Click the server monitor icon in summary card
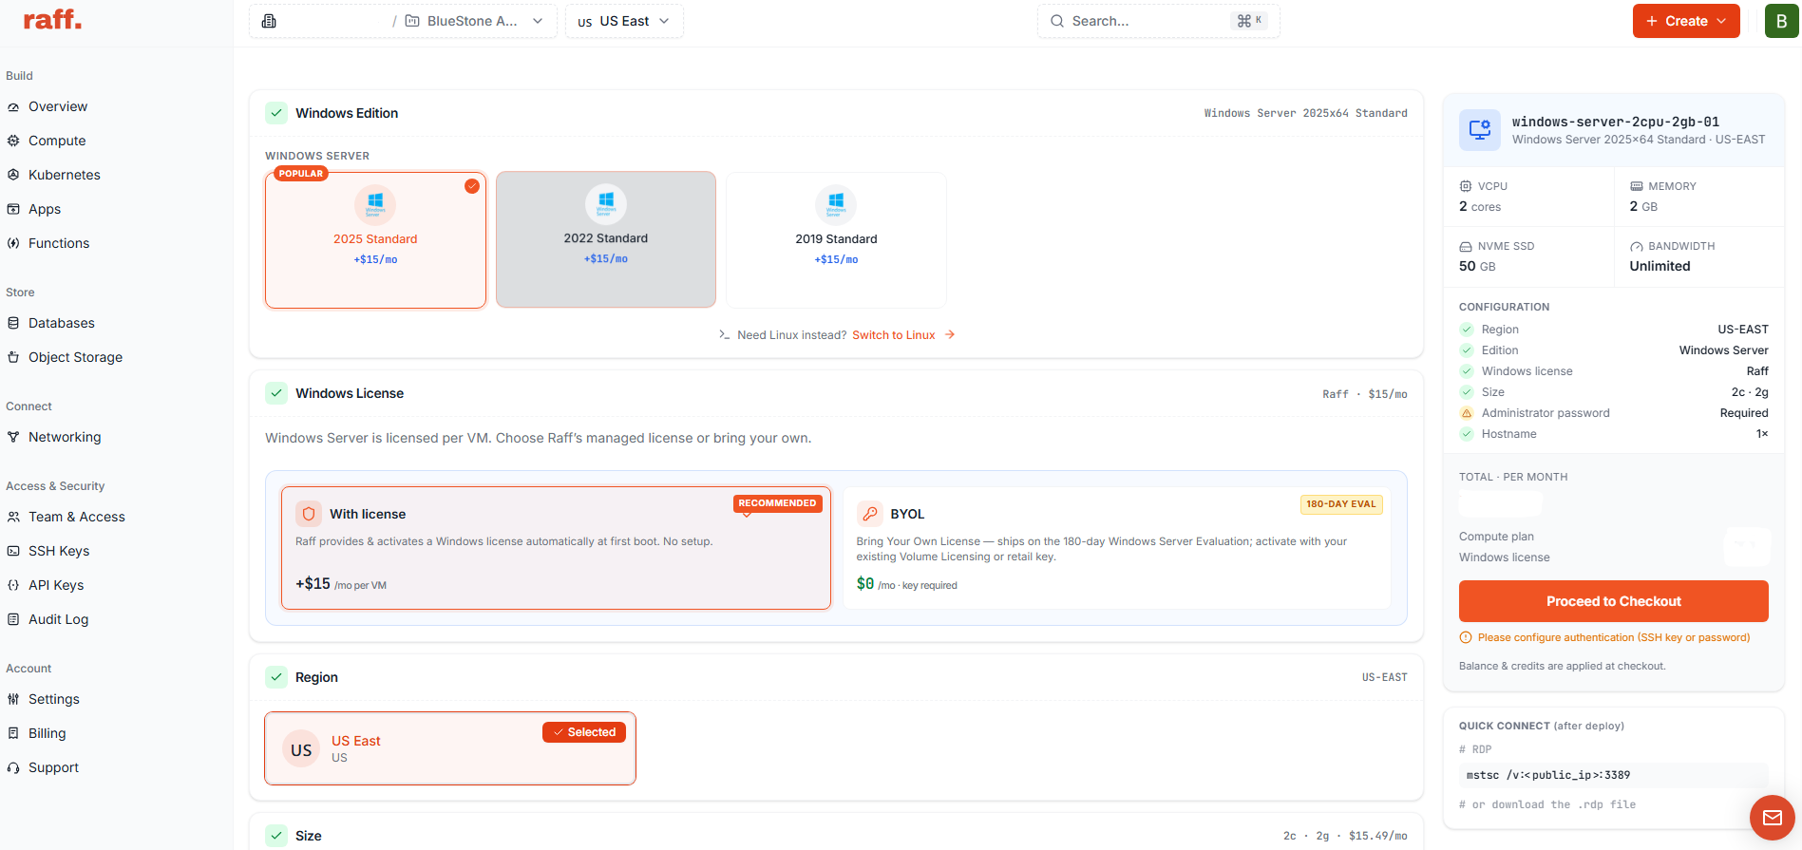 [1480, 130]
